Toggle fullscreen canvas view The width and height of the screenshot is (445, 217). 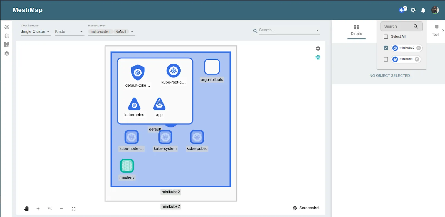73,209
